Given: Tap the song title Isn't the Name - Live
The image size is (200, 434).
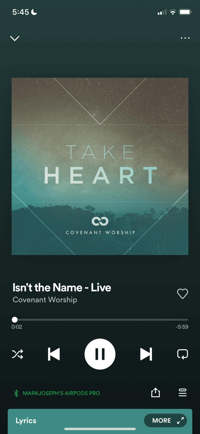Looking at the screenshot, I should 62,288.
